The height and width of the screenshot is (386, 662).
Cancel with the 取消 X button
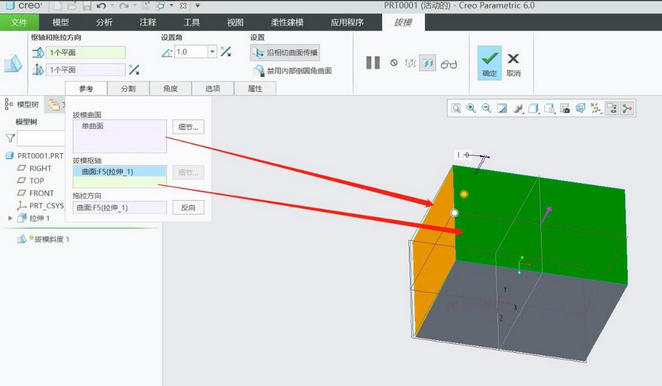tap(514, 64)
